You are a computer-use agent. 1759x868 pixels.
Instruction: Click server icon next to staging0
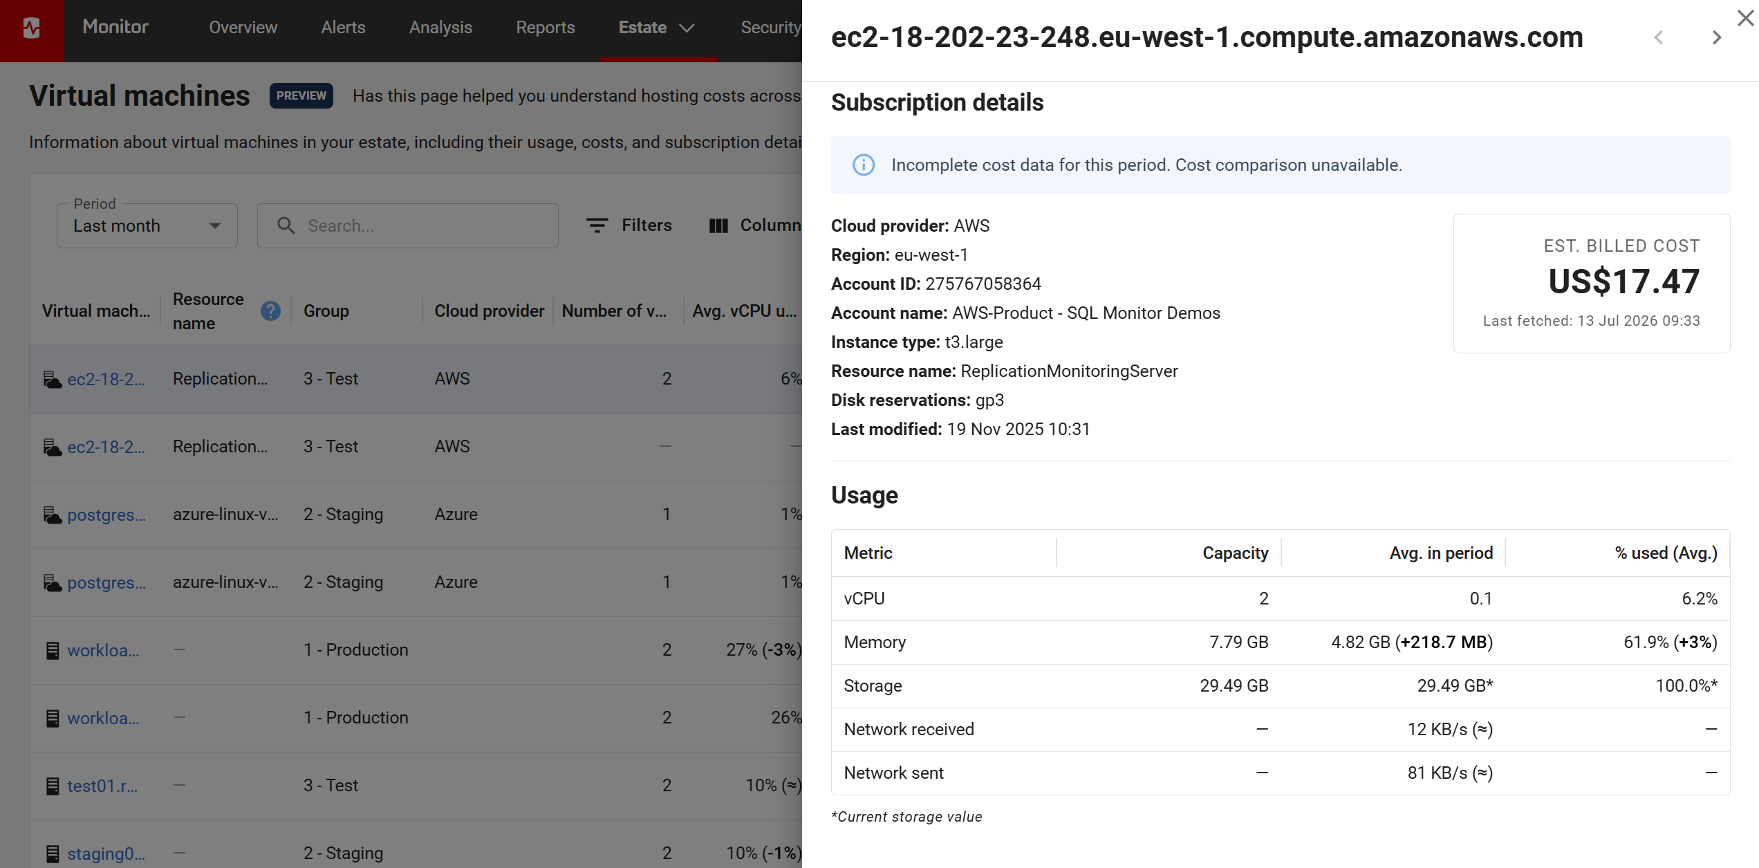(x=53, y=853)
